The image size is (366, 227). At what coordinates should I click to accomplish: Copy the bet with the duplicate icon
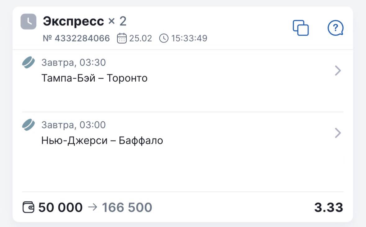point(300,28)
